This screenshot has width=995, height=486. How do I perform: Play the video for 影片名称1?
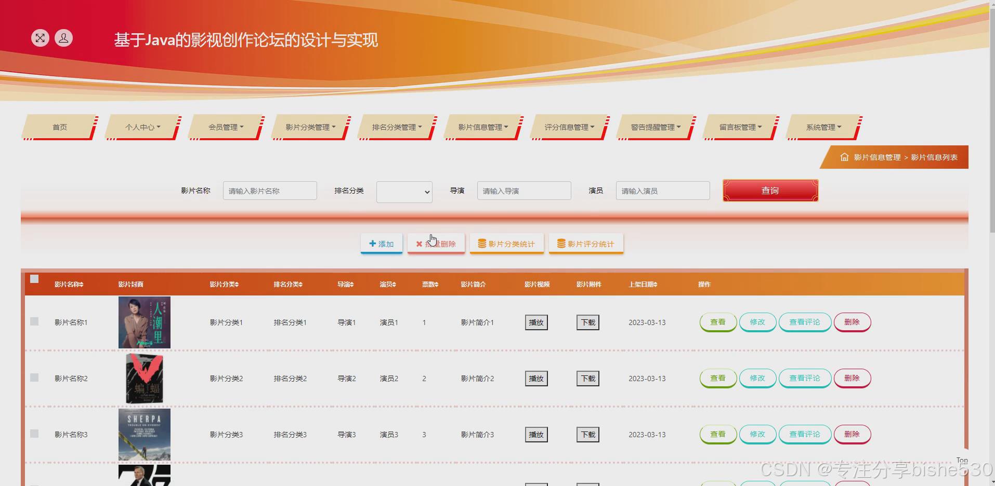pos(536,322)
